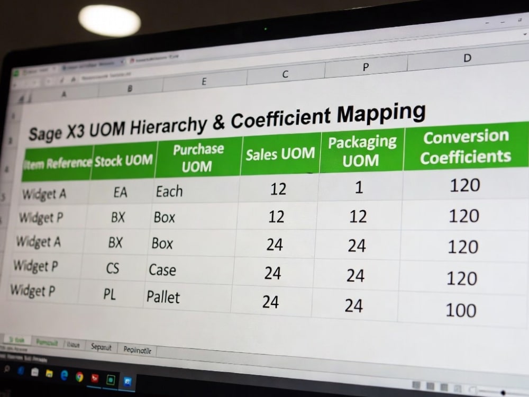Select the CS stock UOM cell
This screenshot has width=529, height=397.
112,268
